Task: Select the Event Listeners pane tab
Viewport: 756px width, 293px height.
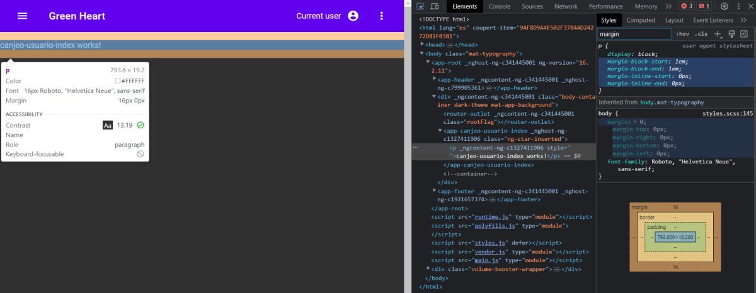Action: pos(713,20)
